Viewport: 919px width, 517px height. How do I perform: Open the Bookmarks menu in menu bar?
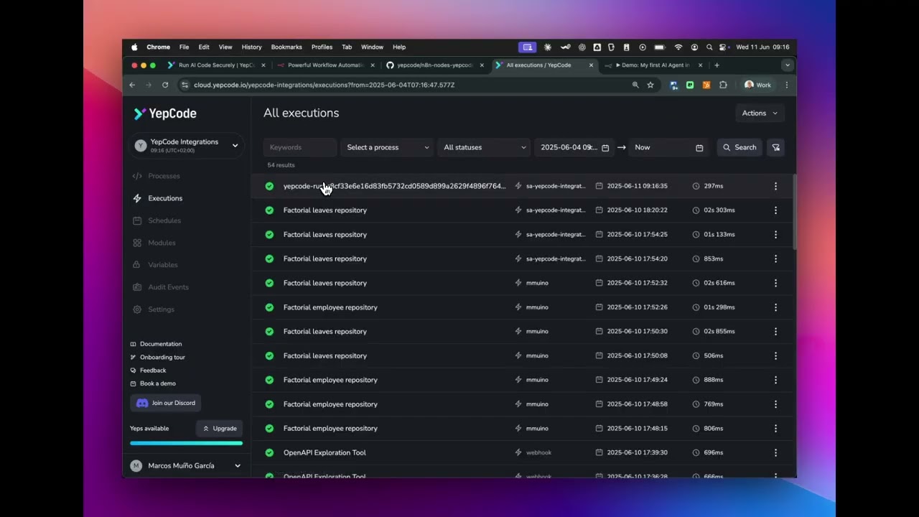pos(286,47)
